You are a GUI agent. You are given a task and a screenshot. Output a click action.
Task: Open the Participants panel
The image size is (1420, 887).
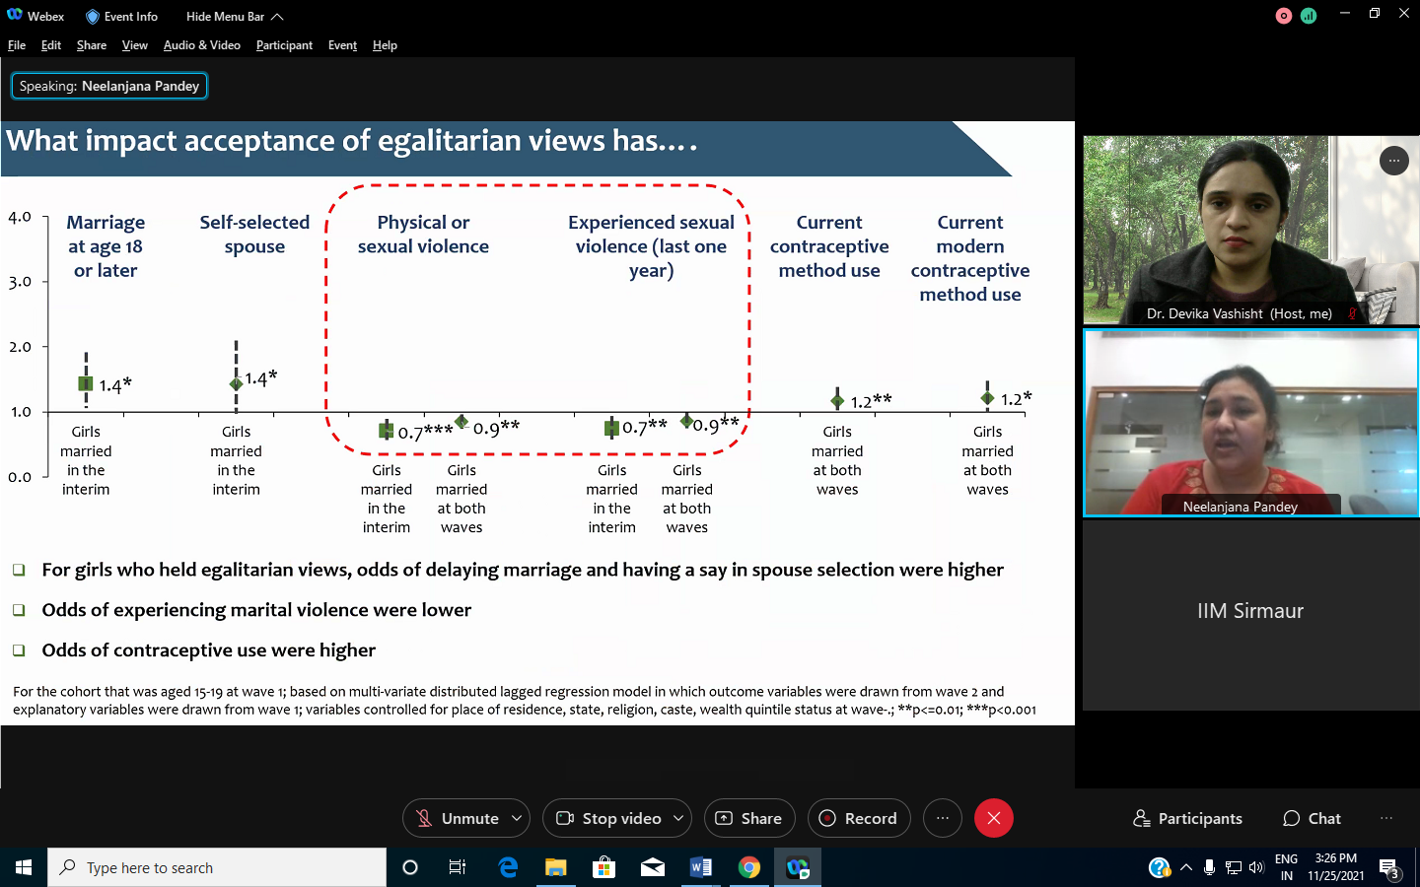[x=1188, y=818]
